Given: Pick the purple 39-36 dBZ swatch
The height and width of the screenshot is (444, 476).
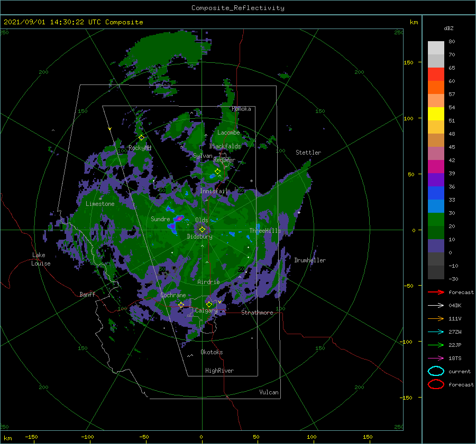Looking at the screenshot, I should pos(436,180).
